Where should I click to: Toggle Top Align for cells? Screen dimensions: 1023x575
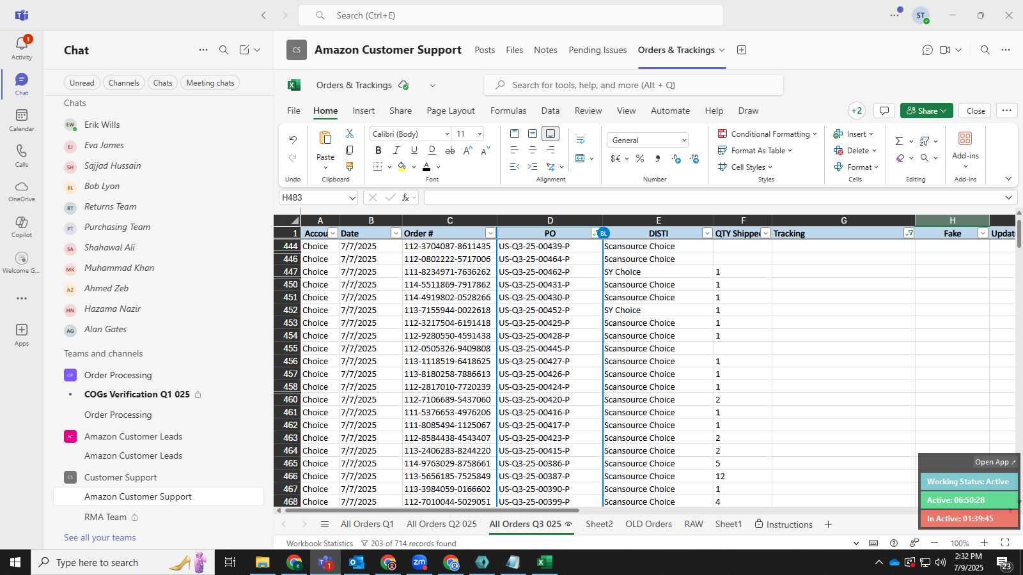515,133
